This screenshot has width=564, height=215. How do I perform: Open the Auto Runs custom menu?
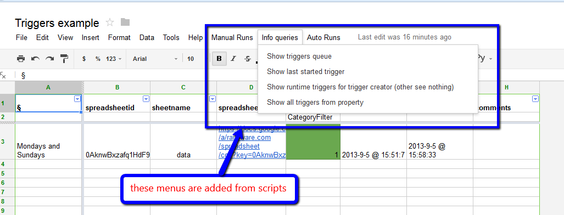323,37
